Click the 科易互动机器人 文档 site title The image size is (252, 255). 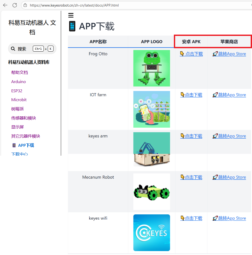tap(32, 27)
